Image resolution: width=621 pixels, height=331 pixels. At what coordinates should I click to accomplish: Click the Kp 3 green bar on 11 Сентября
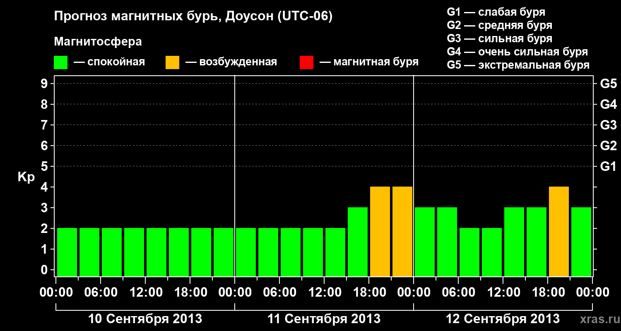358,242
